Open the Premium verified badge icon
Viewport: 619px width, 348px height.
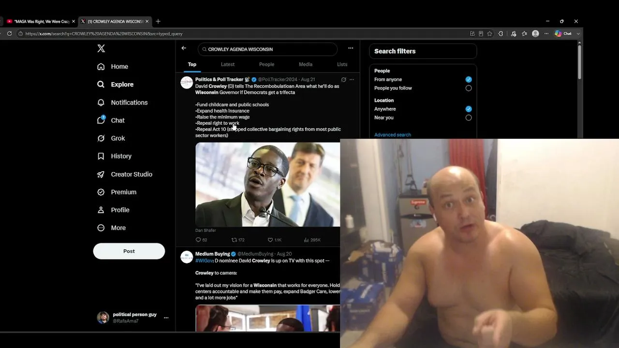point(101,192)
